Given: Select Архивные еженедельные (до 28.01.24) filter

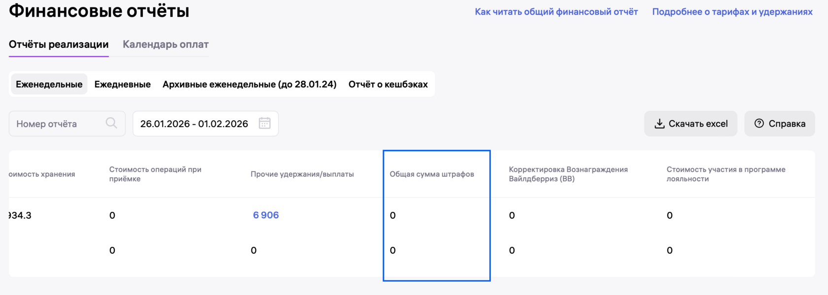Looking at the screenshot, I should [x=249, y=84].
